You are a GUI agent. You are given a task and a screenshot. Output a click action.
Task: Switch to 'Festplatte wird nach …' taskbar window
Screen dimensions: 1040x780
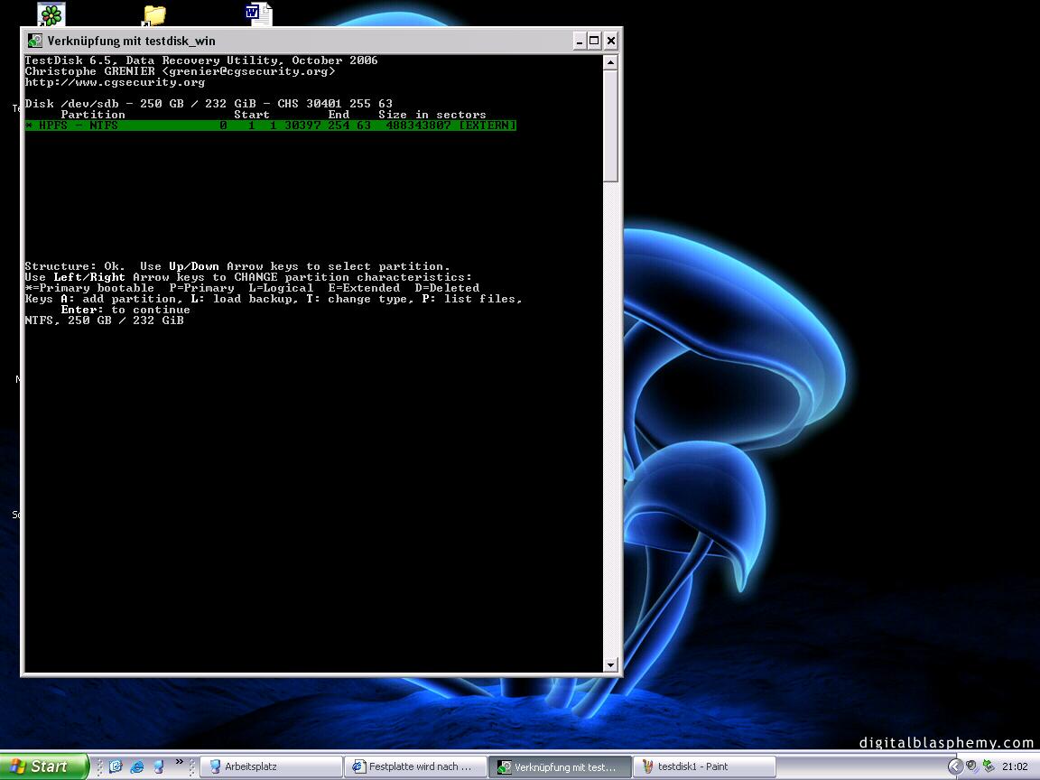click(x=415, y=766)
